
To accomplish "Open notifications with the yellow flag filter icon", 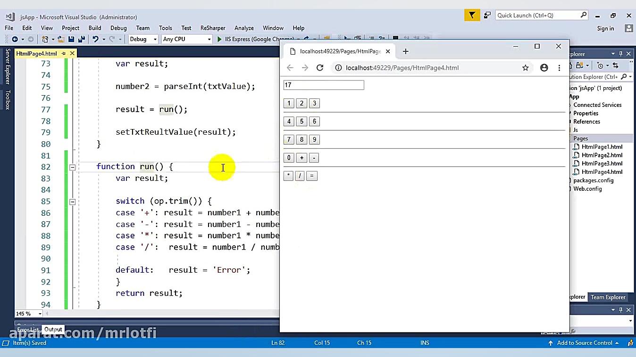I will point(472,16).
